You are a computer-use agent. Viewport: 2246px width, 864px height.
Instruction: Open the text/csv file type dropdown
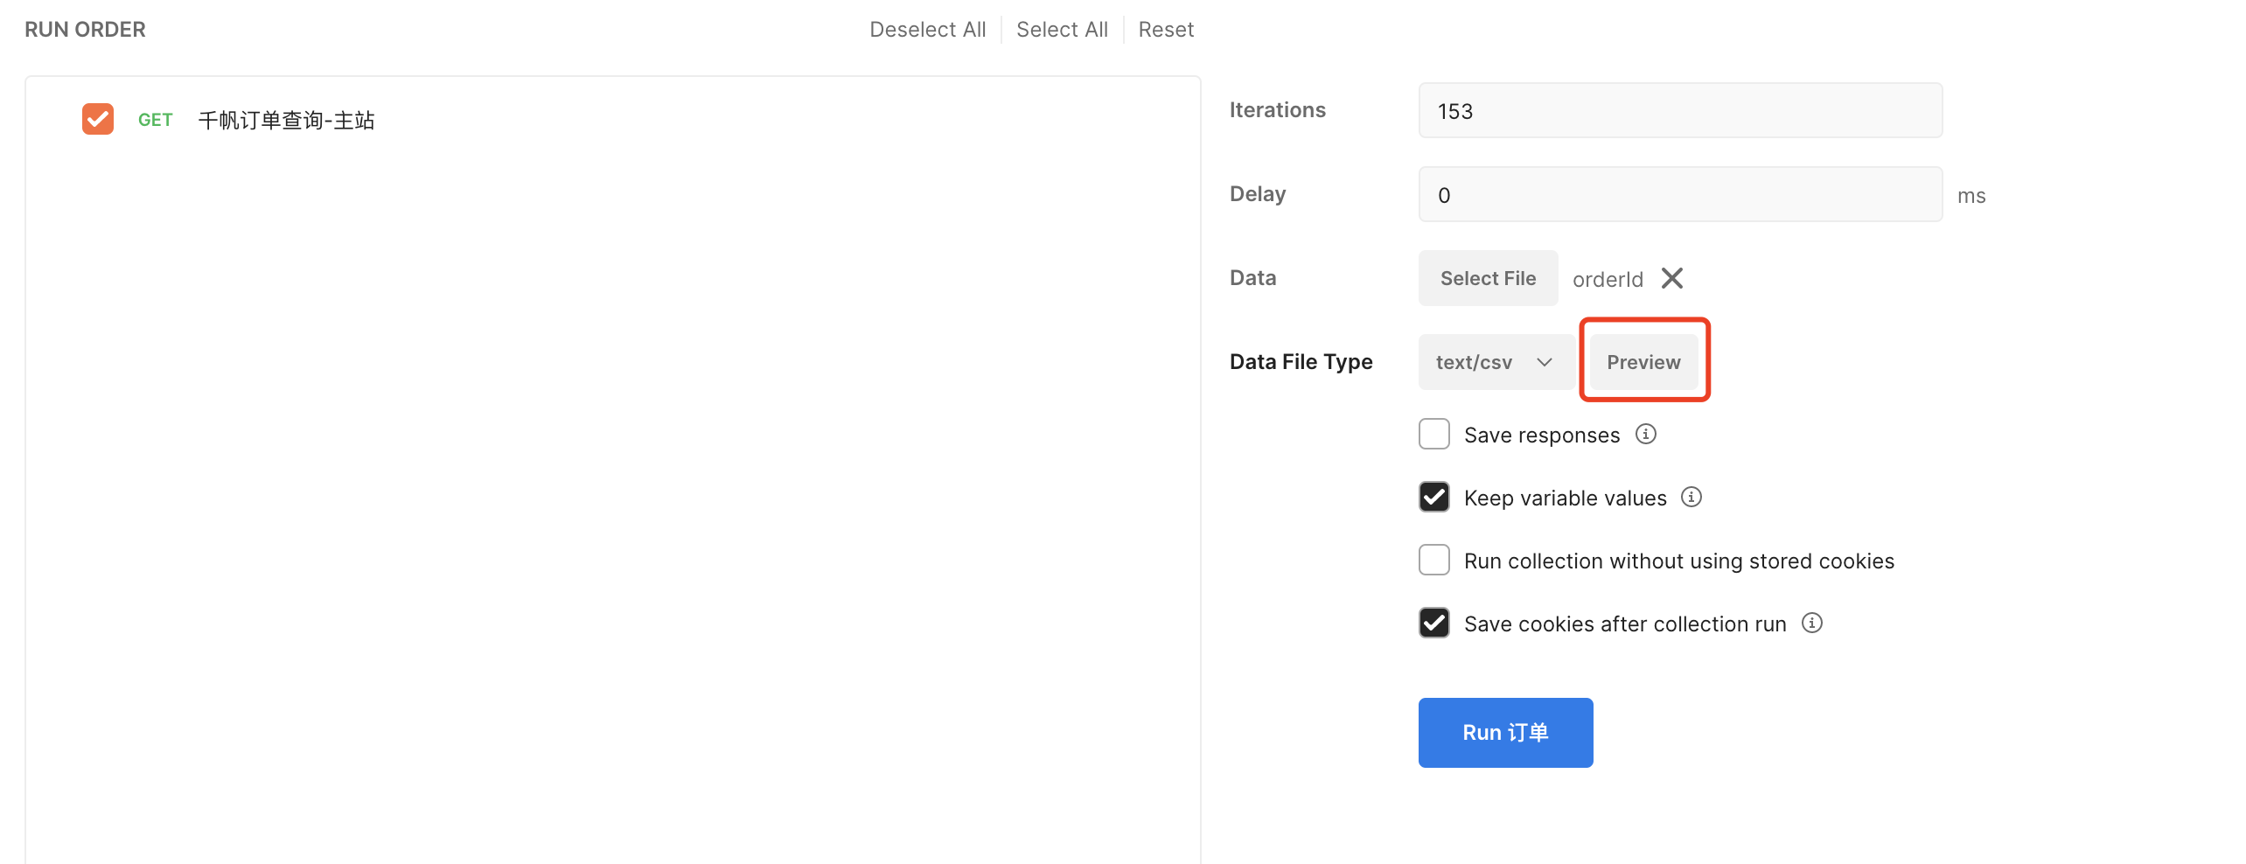[1495, 362]
